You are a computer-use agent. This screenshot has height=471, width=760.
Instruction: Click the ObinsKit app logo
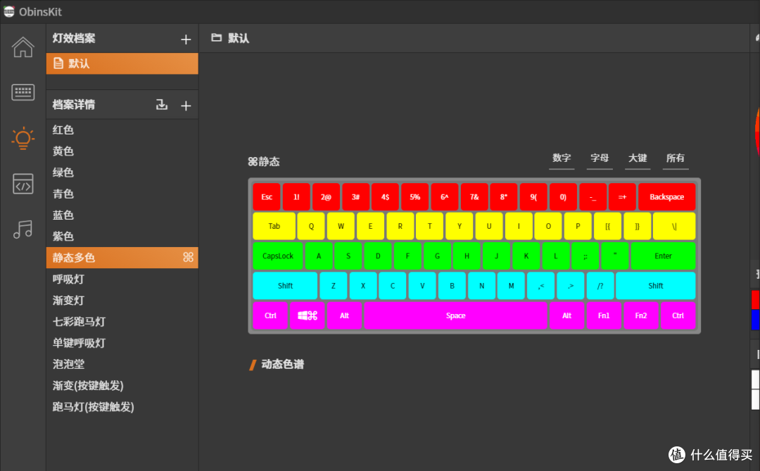[x=8, y=11]
